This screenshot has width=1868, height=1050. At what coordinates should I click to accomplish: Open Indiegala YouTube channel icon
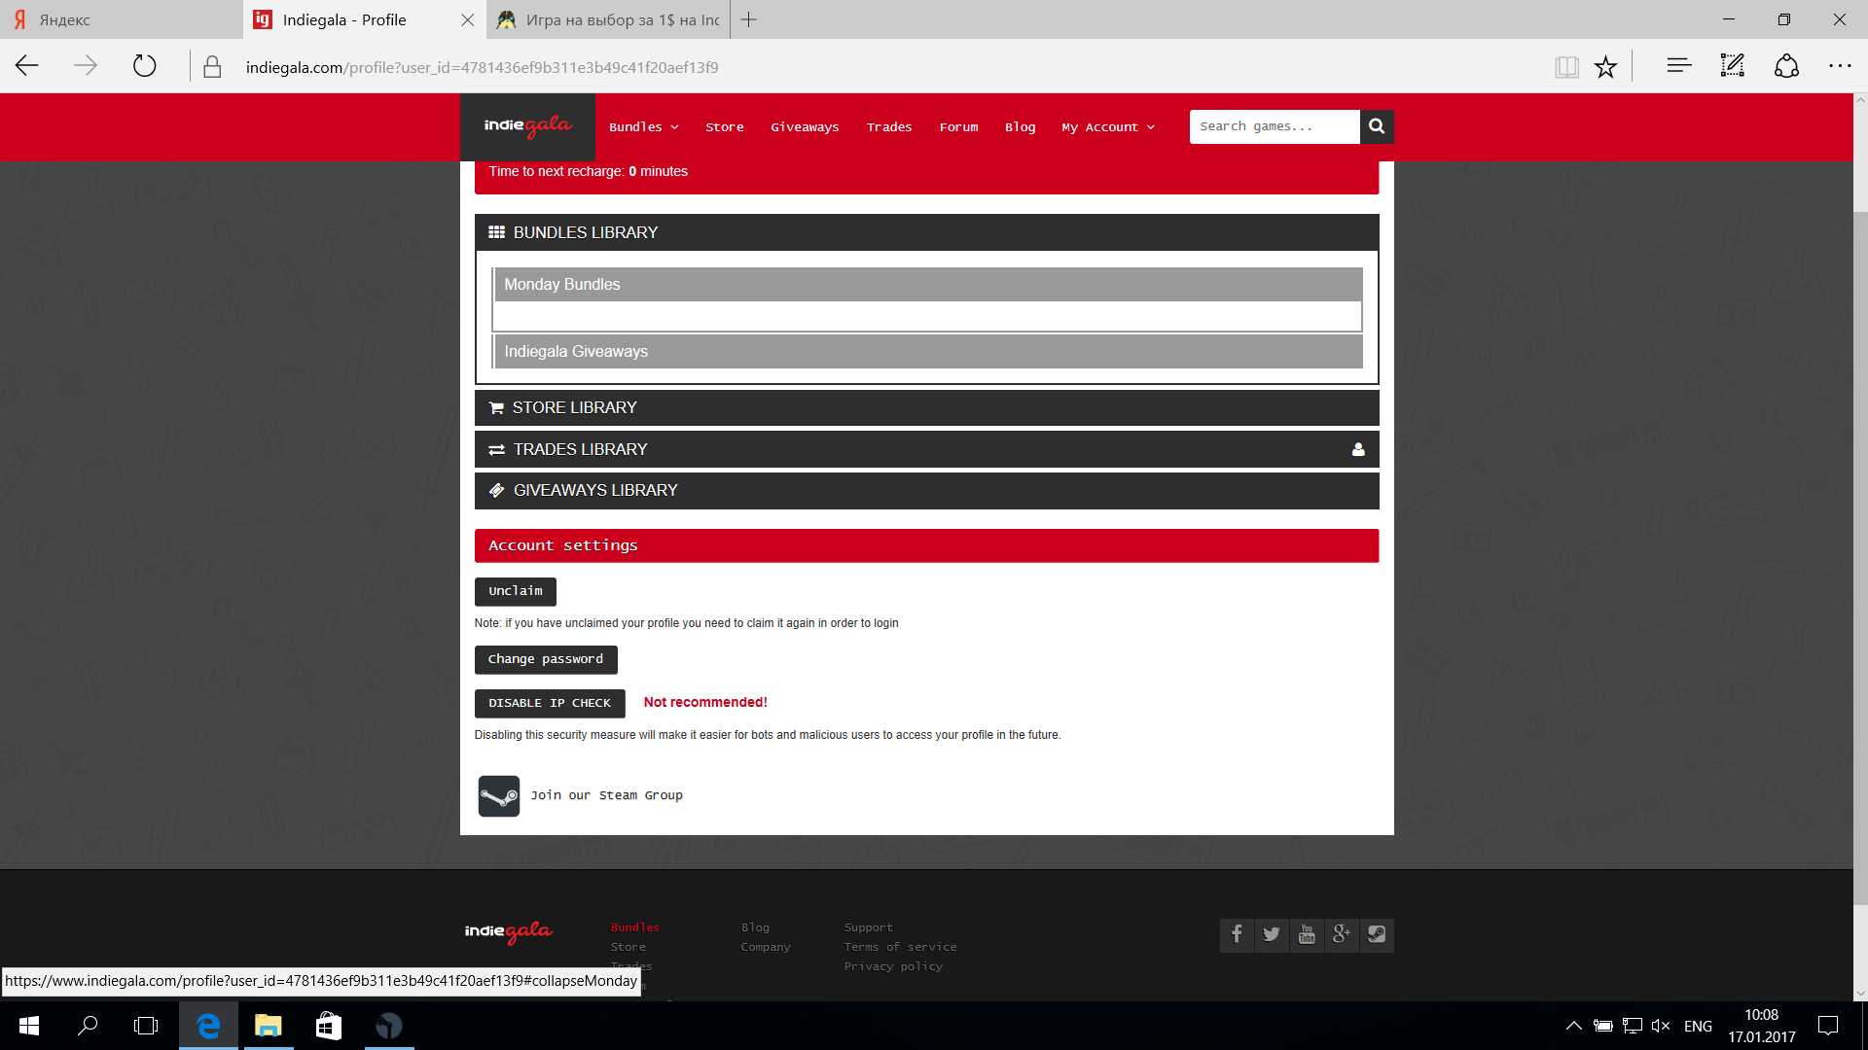pos(1307,935)
